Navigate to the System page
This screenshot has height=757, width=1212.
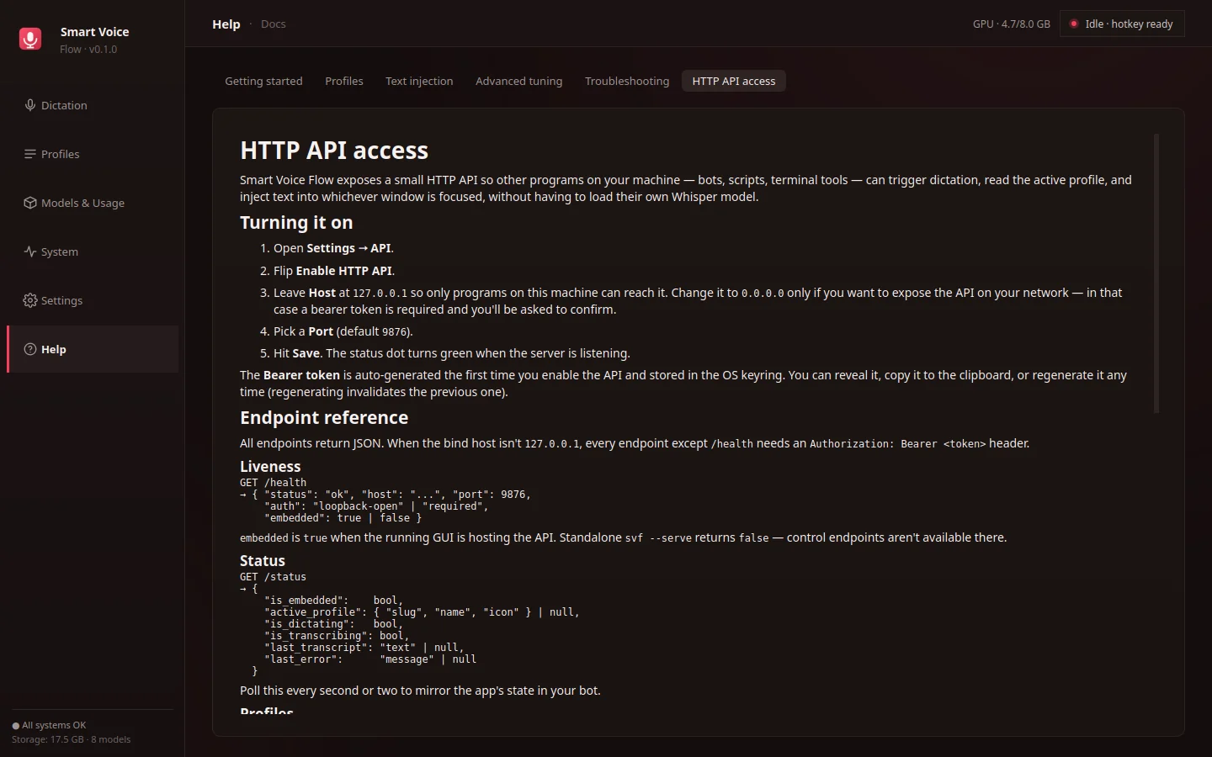[93, 251]
